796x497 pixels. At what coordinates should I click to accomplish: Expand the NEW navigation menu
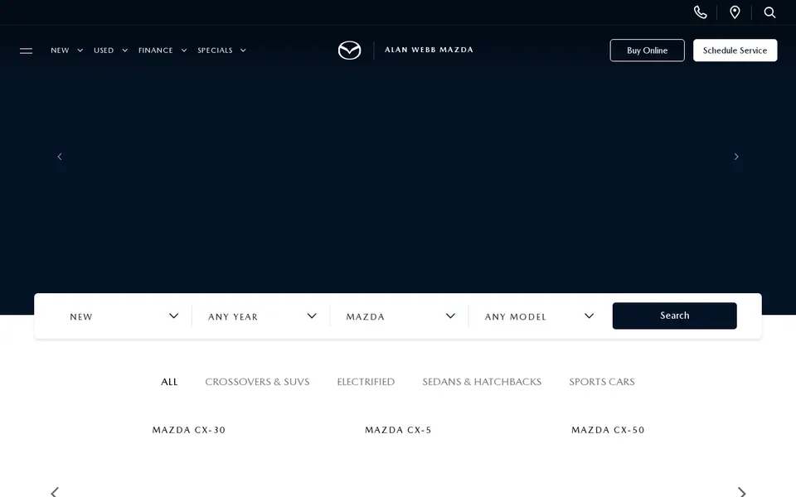(66, 51)
